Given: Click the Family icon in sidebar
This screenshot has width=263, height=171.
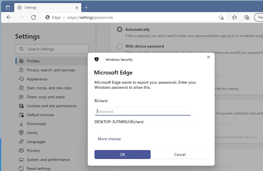Looking at the screenshot, I should tap(21, 133).
